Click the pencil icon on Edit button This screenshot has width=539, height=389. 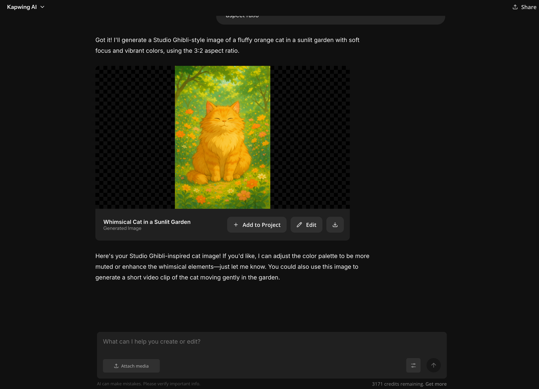299,225
